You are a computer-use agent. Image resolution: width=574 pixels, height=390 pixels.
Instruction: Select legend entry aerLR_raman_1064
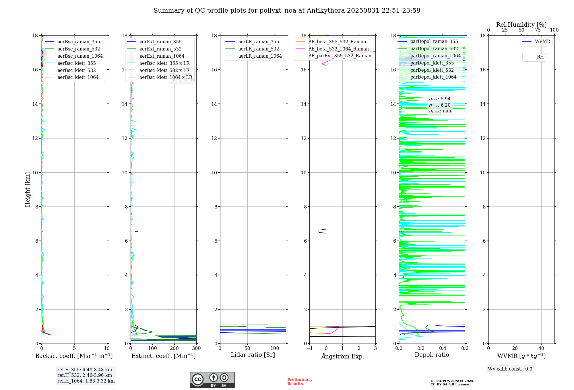(x=254, y=56)
